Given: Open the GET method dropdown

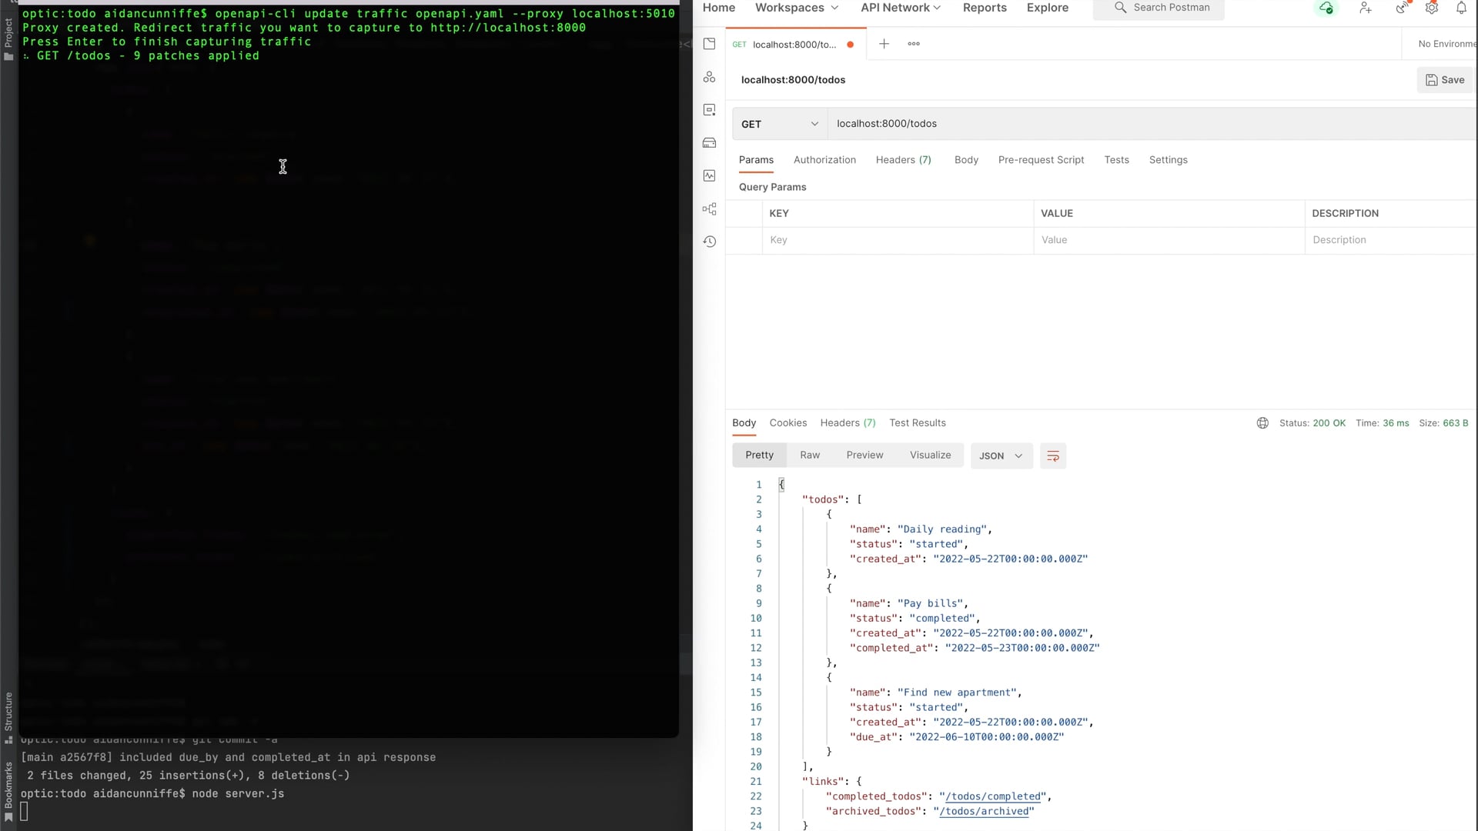Looking at the screenshot, I should [x=779, y=123].
